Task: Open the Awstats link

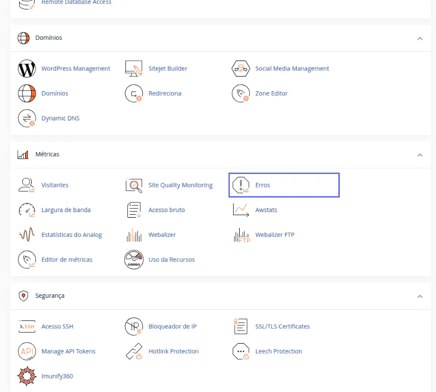Action: (266, 210)
